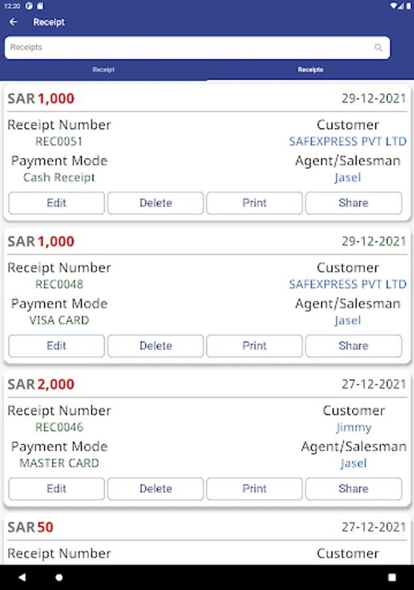Delete receipt REC0051

tap(156, 203)
